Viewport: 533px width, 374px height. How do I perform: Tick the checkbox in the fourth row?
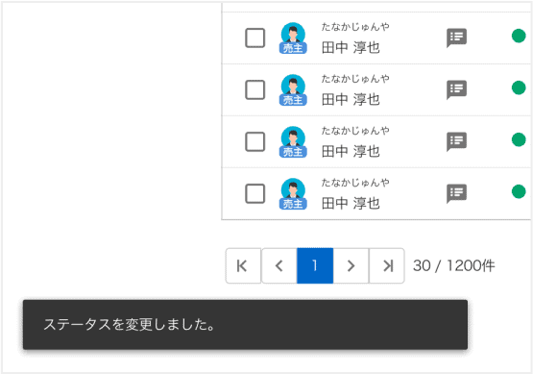click(254, 193)
